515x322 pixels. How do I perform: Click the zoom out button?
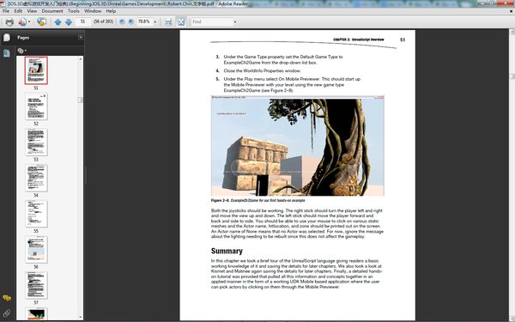point(122,21)
